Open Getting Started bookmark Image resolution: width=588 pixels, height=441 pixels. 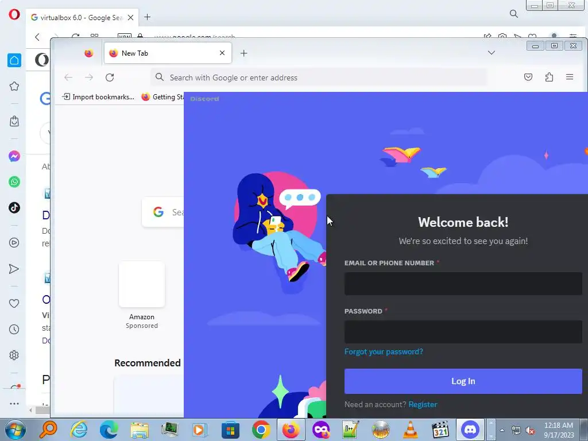point(163,96)
